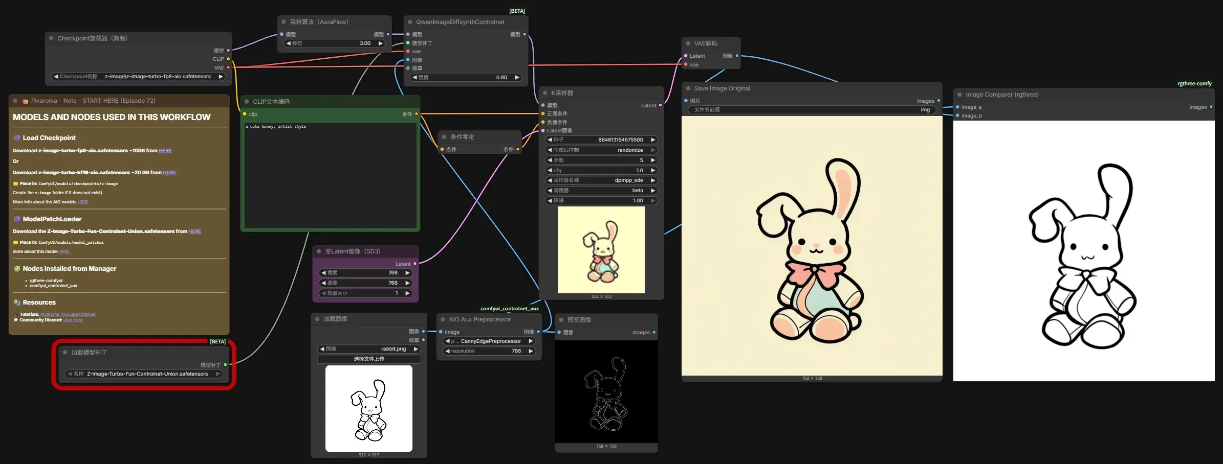This screenshot has height=464, width=1223.
Task: Increase 强度 value with right arrow
Action: coord(517,78)
